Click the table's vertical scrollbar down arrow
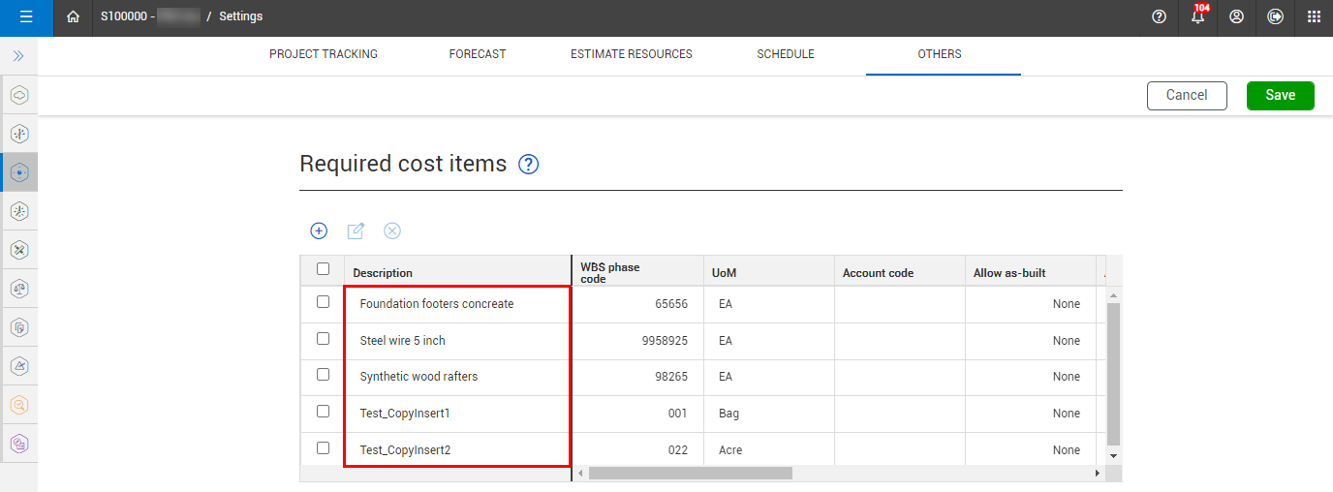 (1113, 455)
